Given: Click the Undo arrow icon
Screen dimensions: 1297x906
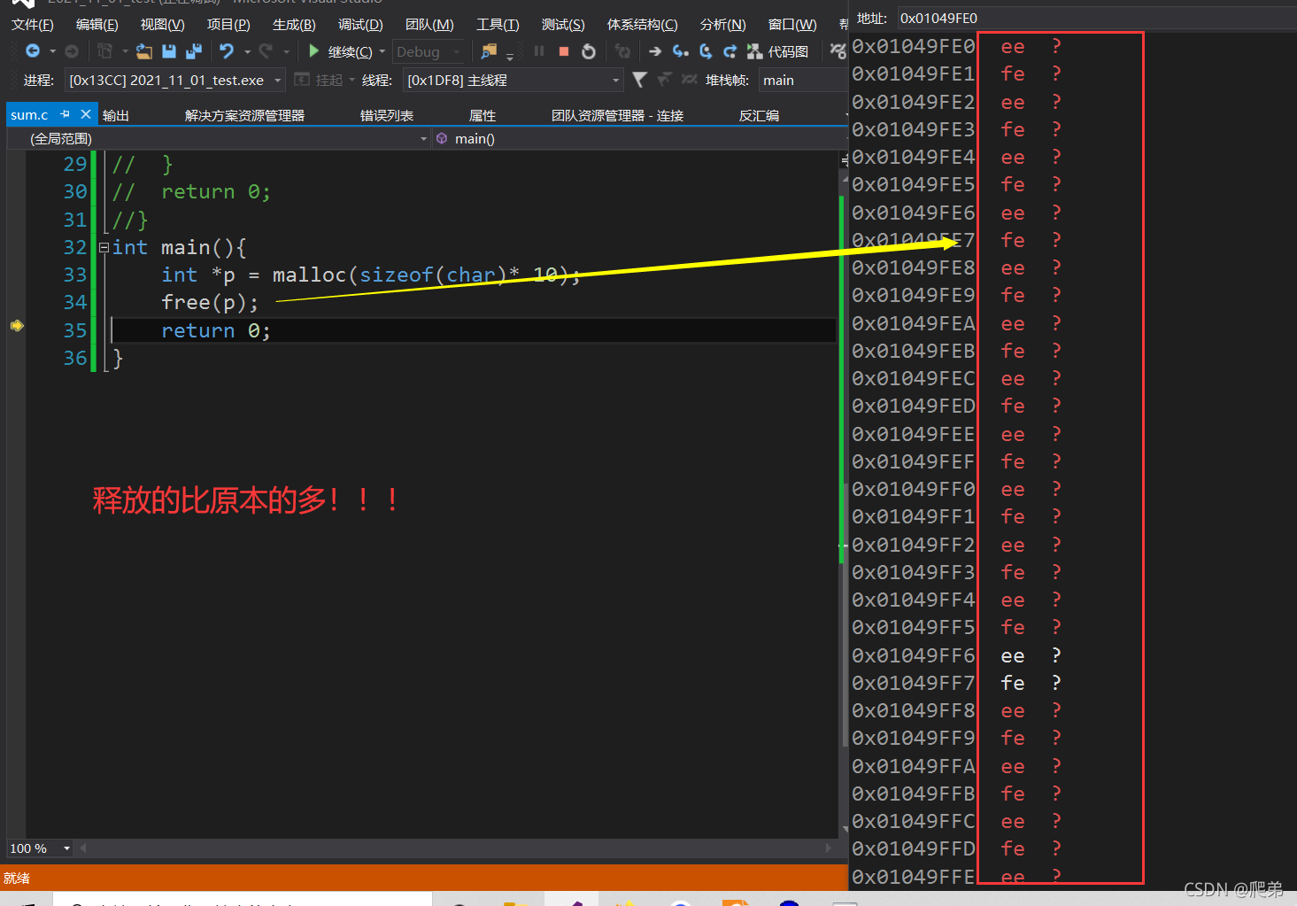Looking at the screenshot, I should pyautogui.click(x=227, y=51).
